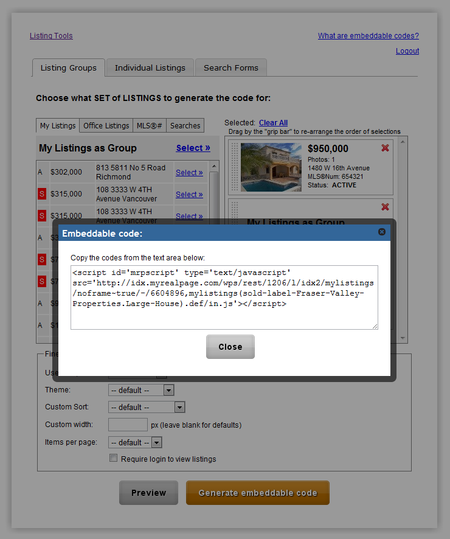Click Clear All selections link

(x=273, y=123)
